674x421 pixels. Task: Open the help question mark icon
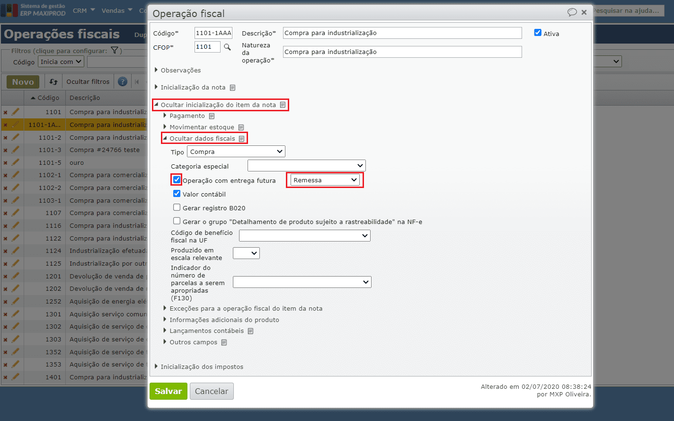pyautogui.click(x=123, y=81)
